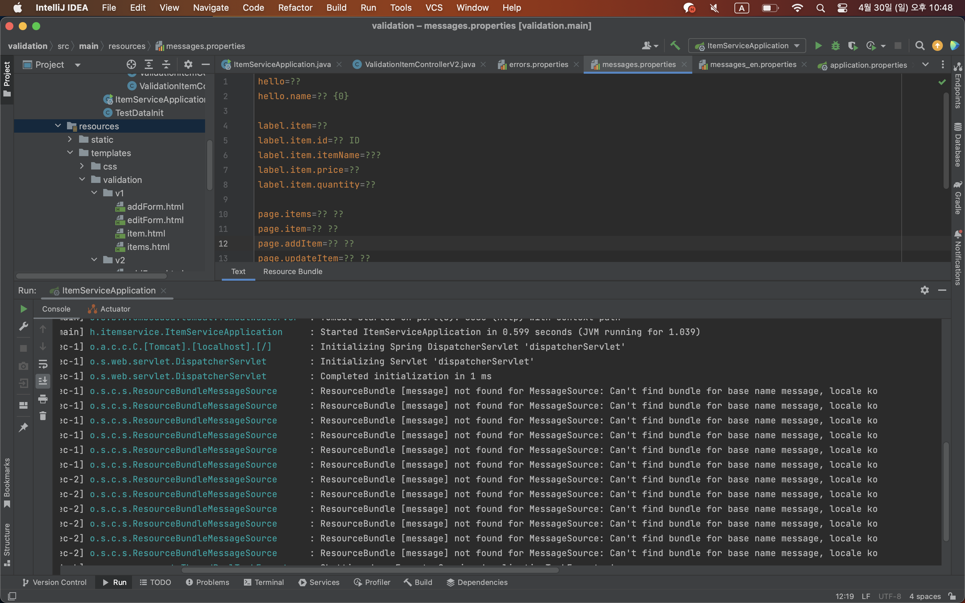Viewport: 965px width, 603px height.
Task: Collapse All icon in Project panel
Action: 166,65
